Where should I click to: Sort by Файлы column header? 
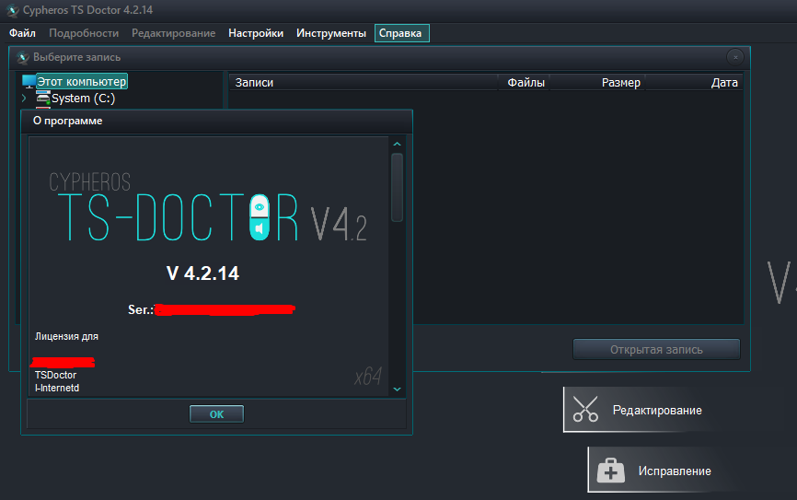pyautogui.click(x=524, y=82)
